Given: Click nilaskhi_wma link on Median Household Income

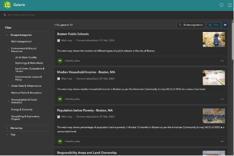Looking at the screenshot, I should (x=72, y=99).
